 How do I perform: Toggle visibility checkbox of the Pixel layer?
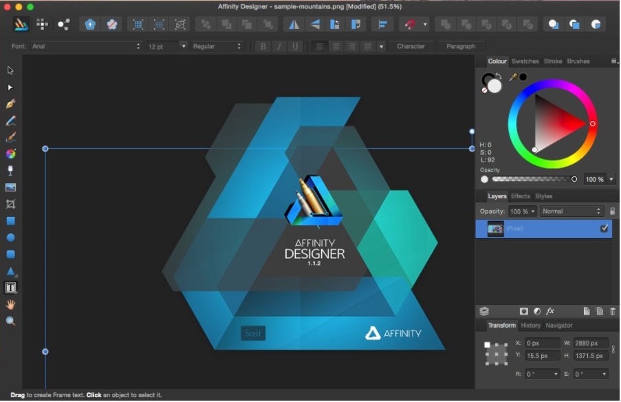[x=604, y=229]
